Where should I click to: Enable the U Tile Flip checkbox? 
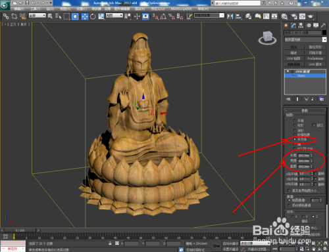[316, 173]
